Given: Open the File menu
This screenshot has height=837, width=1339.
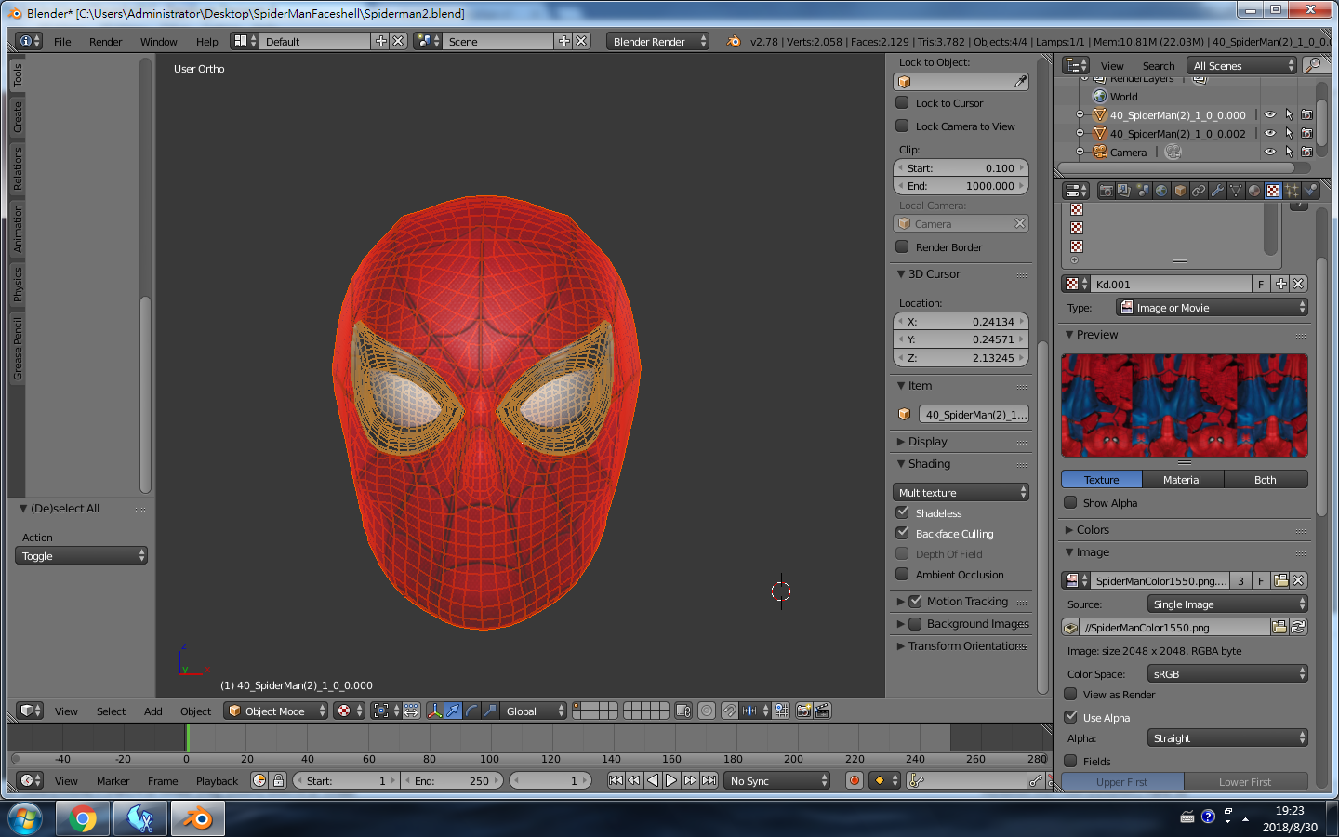Looking at the screenshot, I should [x=62, y=41].
